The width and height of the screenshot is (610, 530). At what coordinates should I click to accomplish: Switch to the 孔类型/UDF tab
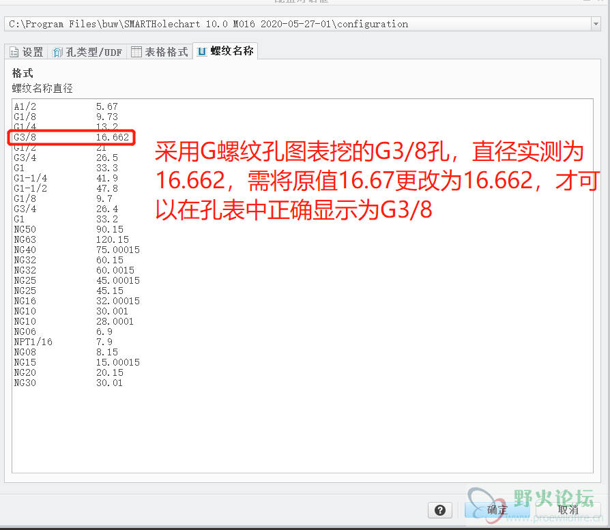click(x=87, y=52)
